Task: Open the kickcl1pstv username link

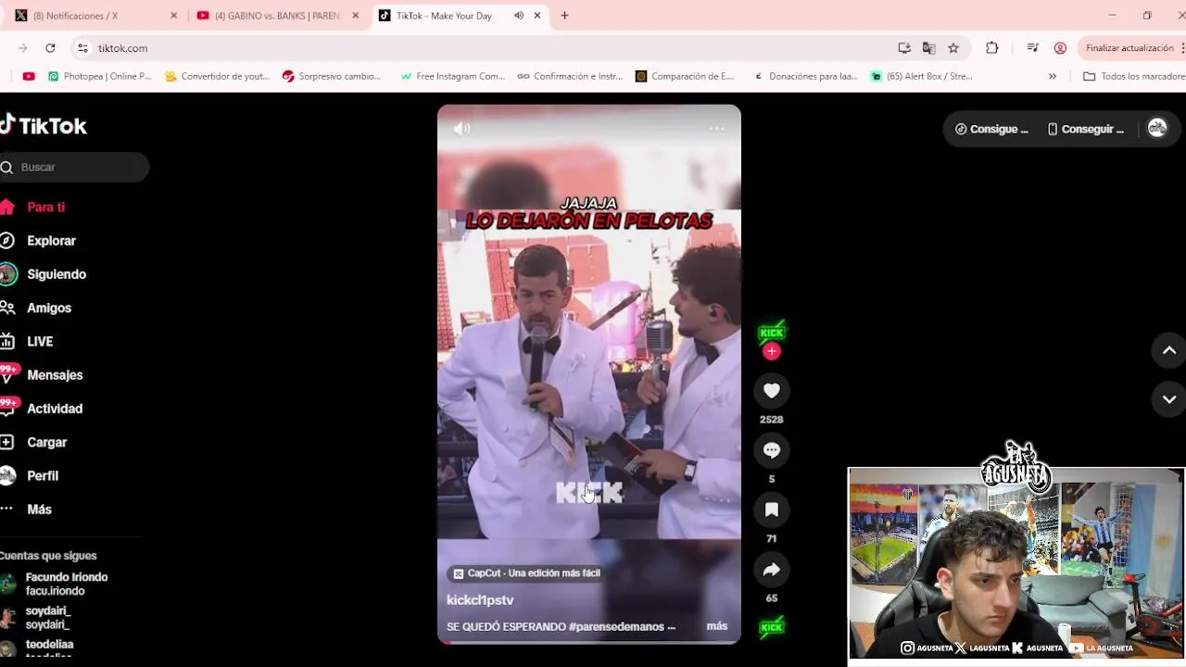Action: pos(480,600)
